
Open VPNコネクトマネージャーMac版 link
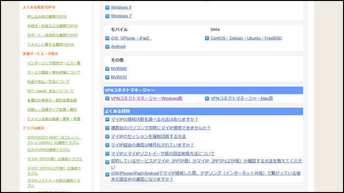point(242,98)
